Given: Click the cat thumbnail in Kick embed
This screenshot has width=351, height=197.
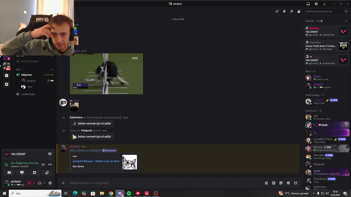Looking at the screenshot, I should point(129,162).
